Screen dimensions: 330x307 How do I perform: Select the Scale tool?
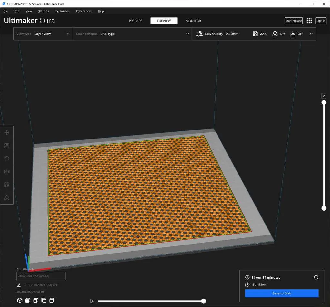point(6,146)
